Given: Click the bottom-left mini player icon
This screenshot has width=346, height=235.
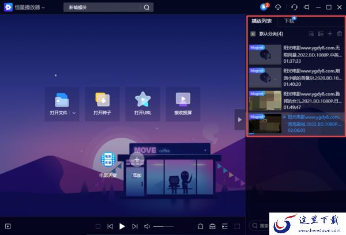Looking at the screenshot, I should (8, 226).
